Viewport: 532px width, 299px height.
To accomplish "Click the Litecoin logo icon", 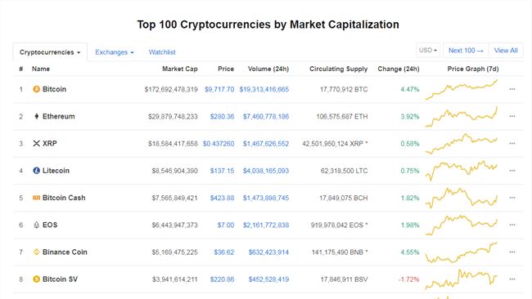I will point(36,170).
